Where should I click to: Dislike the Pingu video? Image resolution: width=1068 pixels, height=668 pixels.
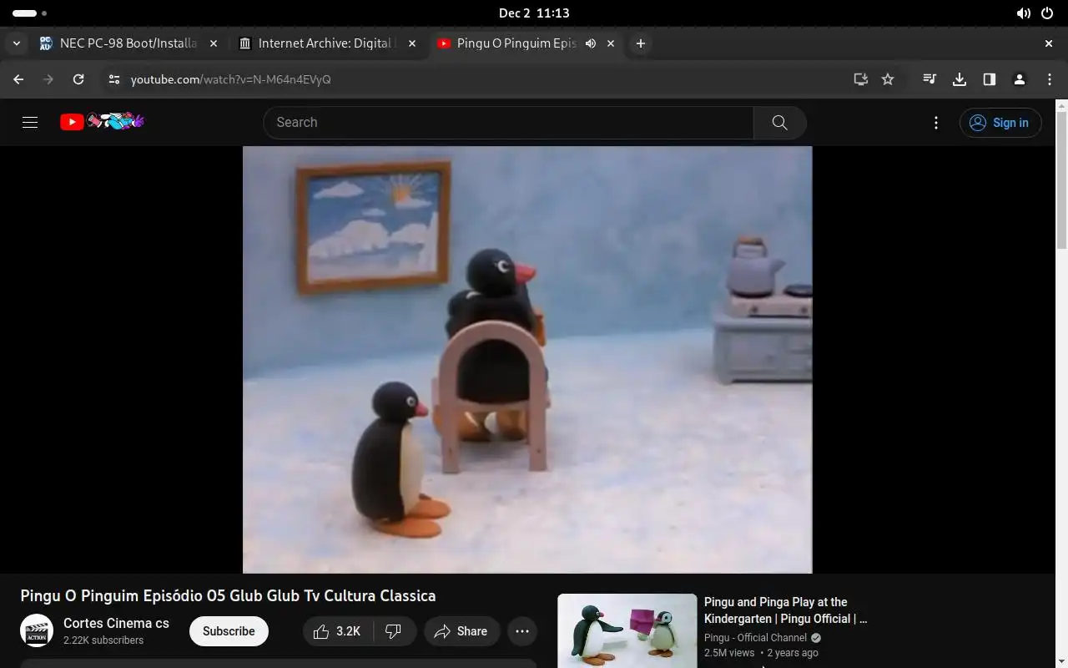pyautogui.click(x=394, y=631)
